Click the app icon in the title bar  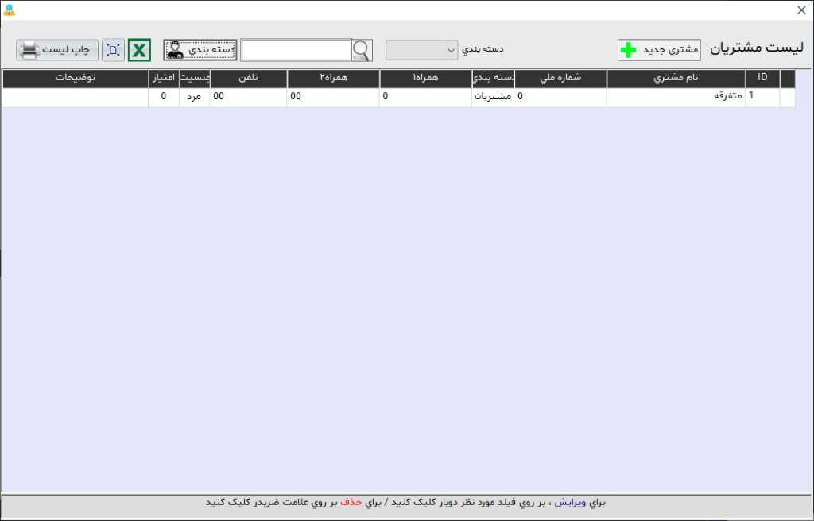10,10
